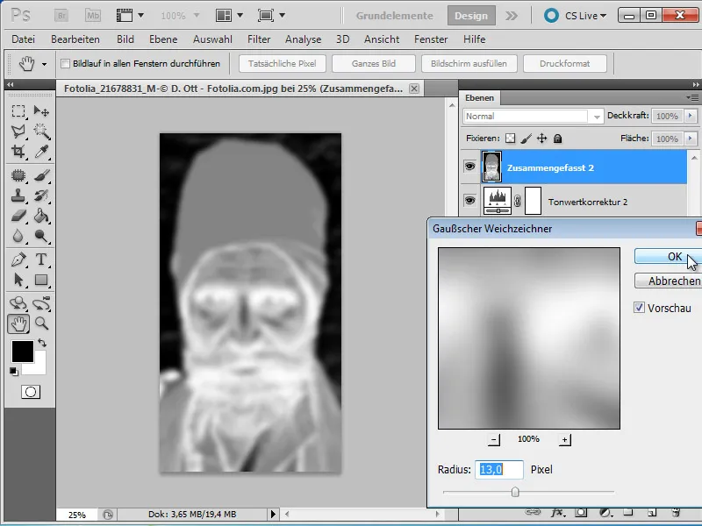Switch to the Grundelemente workspace
This screenshot has height=526, width=702.
pos(394,16)
